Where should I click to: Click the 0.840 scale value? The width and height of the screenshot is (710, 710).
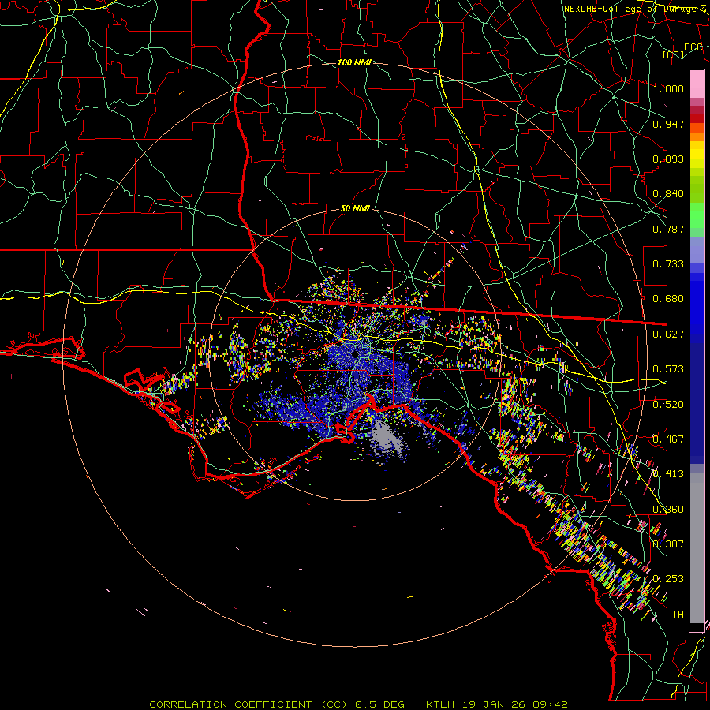pos(668,194)
